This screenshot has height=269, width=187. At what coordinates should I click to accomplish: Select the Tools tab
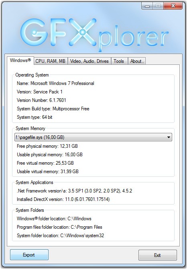tap(119, 61)
